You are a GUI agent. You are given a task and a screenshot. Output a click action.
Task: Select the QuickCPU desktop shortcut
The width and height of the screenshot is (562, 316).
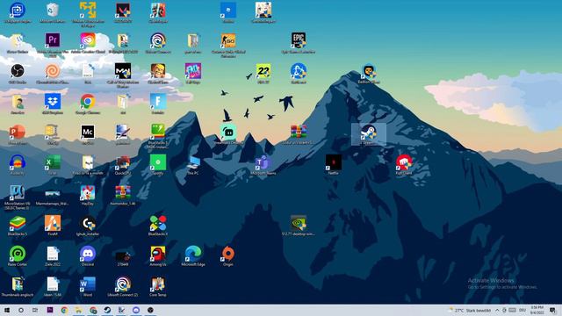click(123, 162)
